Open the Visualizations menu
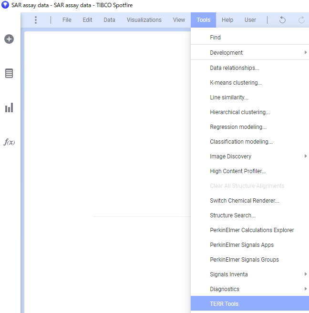Image resolution: width=309 pixels, height=313 pixels. (144, 20)
